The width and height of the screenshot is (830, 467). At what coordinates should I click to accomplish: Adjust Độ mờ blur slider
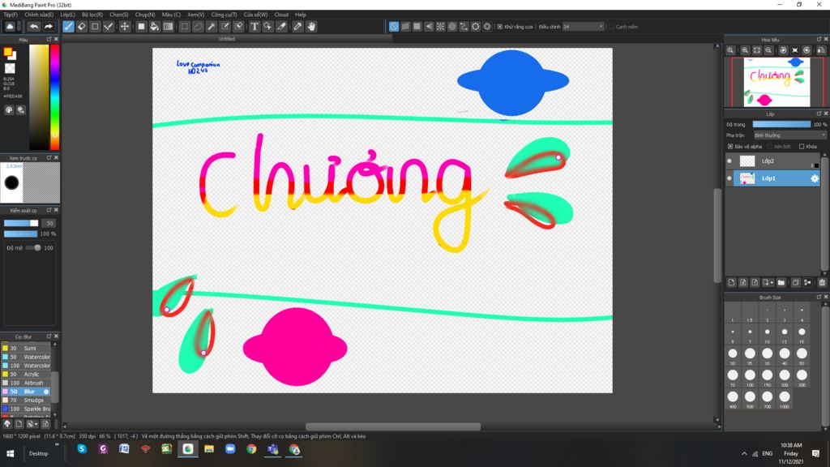click(x=32, y=248)
